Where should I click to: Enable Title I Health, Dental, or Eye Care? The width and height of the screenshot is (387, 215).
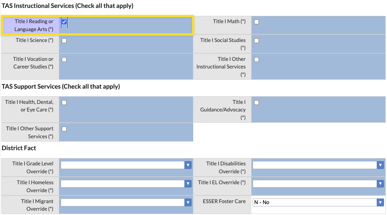tap(64, 103)
